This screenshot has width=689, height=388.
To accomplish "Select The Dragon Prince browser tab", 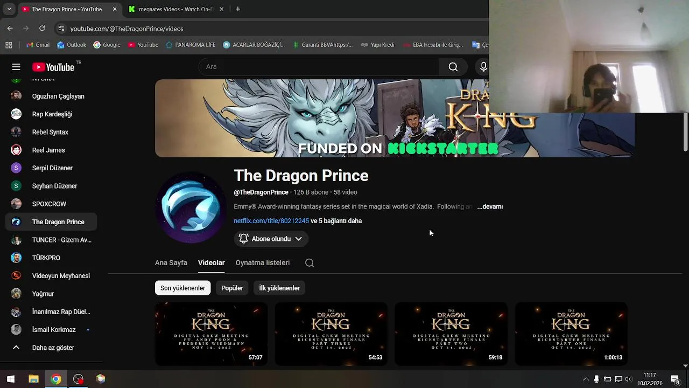I will tap(67, 9).
